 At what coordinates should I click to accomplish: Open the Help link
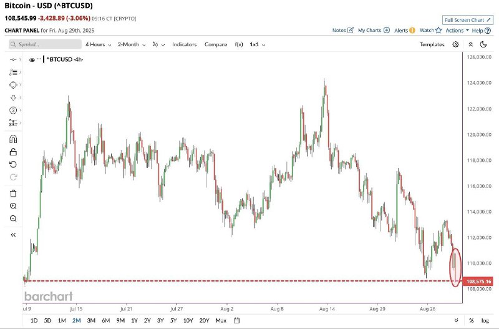pyautogui.click(x=481, y=31)
